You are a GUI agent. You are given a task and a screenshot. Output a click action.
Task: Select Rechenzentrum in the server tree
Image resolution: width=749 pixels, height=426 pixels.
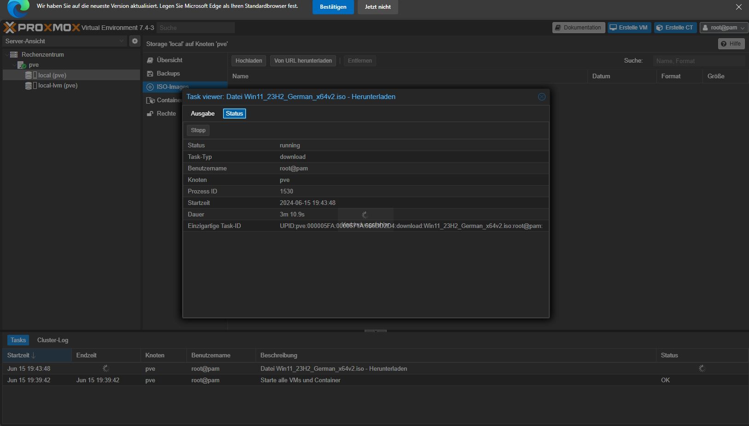[x=43, y=54]
